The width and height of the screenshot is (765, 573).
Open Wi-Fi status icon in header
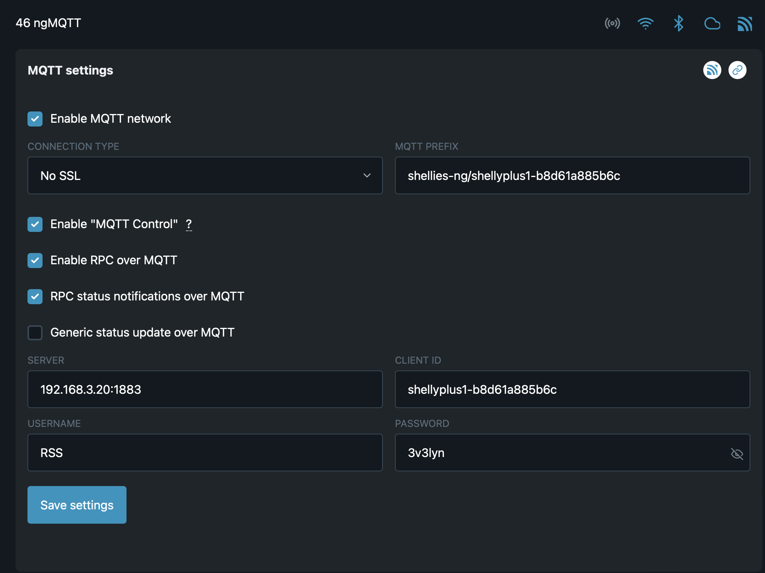645,23
